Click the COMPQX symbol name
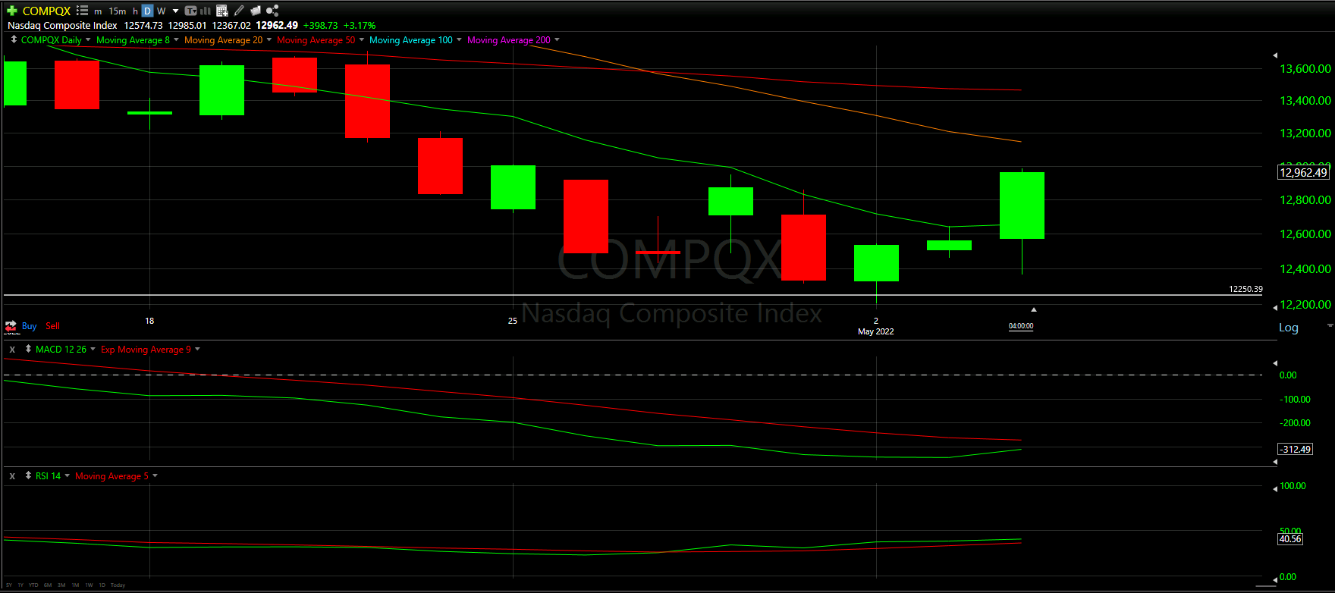The width and height of the screenshot is (1335, 593). pyautogui.click(x=46, y=11)
